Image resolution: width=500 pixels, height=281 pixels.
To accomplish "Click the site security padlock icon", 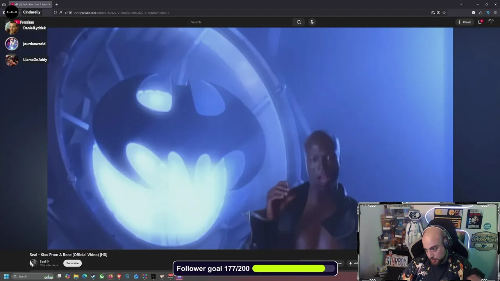I will point(61,12).
